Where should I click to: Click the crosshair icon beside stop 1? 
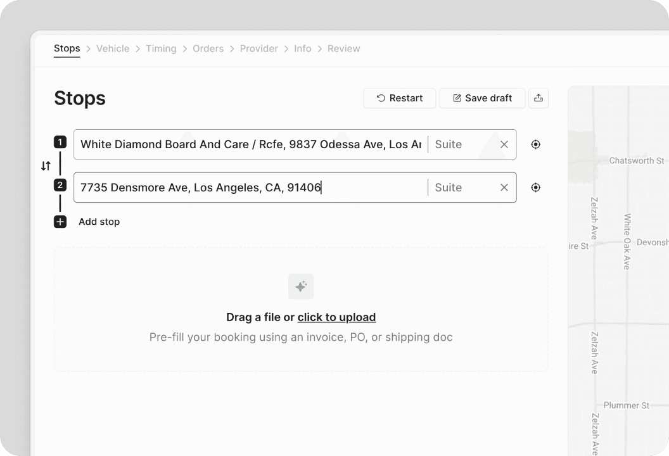(535, 144)
